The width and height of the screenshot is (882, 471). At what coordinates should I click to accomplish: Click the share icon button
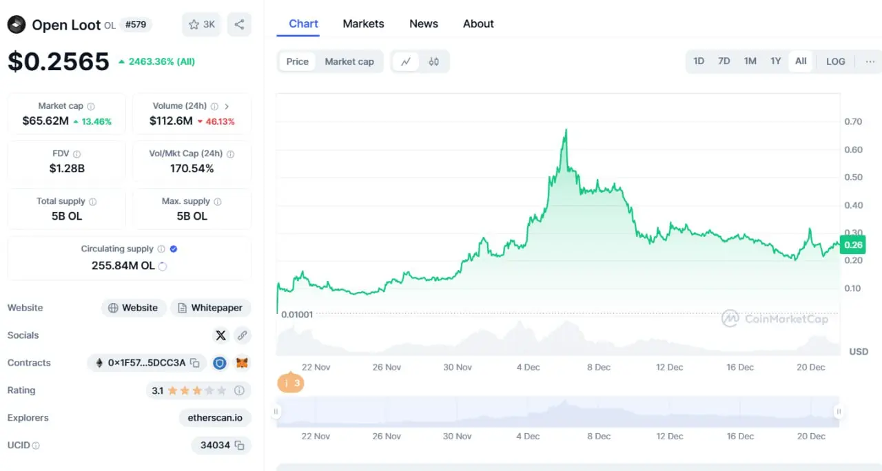coord(239,25)
